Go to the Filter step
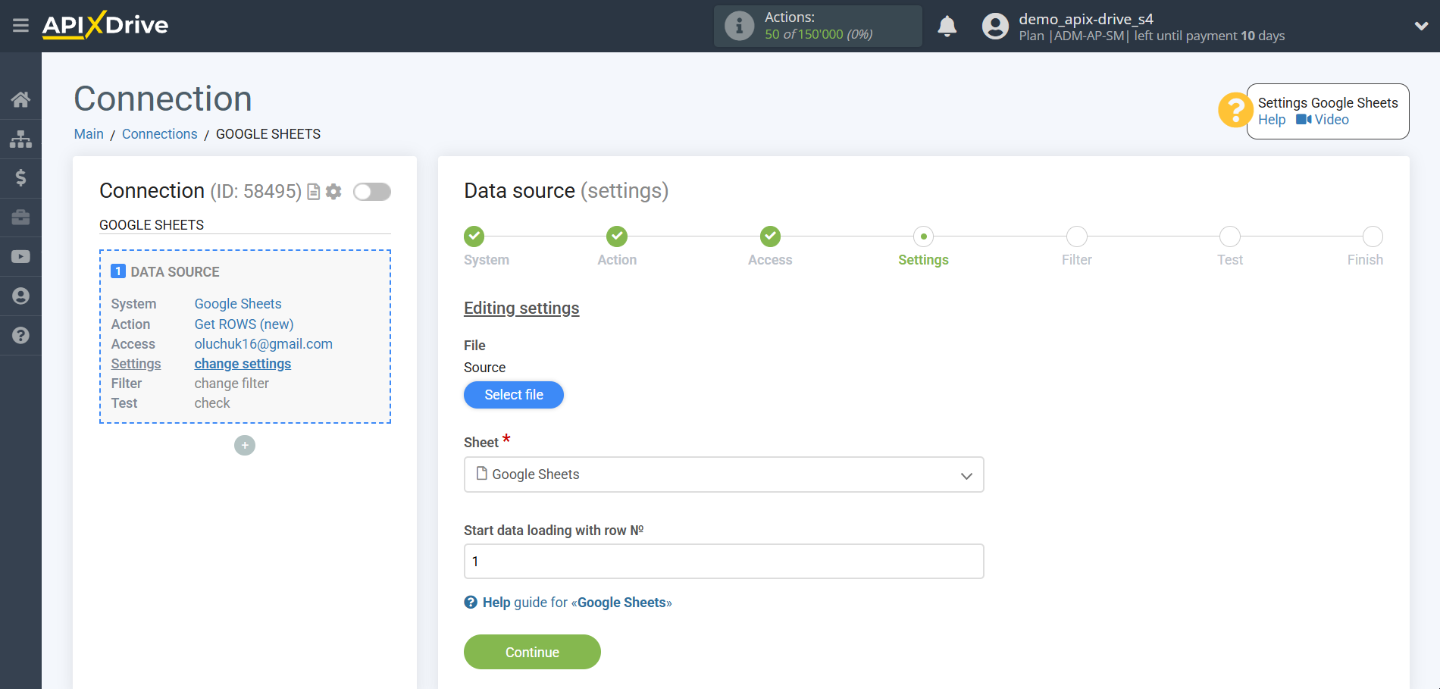The image size is (1440, 689). 1076,236
